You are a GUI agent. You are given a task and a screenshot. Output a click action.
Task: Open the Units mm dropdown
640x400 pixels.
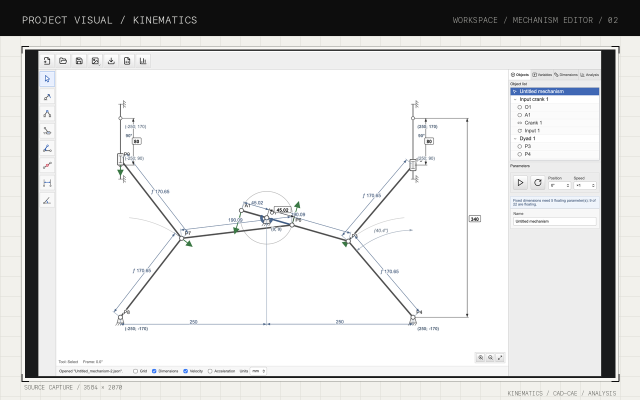tap(258, 371)
